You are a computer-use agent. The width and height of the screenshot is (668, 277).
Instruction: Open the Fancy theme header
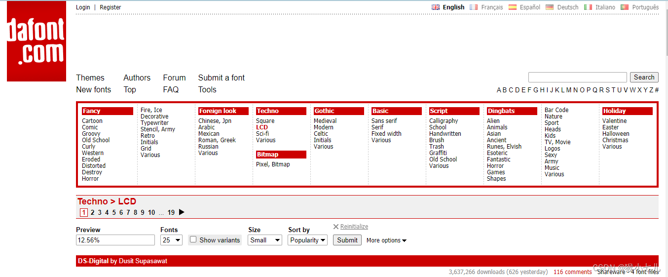pyautogui.click(x=108, y=111)
